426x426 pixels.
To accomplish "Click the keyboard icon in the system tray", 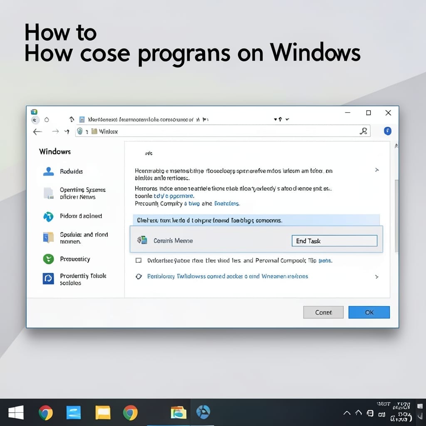I will click(x=382, y=414).
